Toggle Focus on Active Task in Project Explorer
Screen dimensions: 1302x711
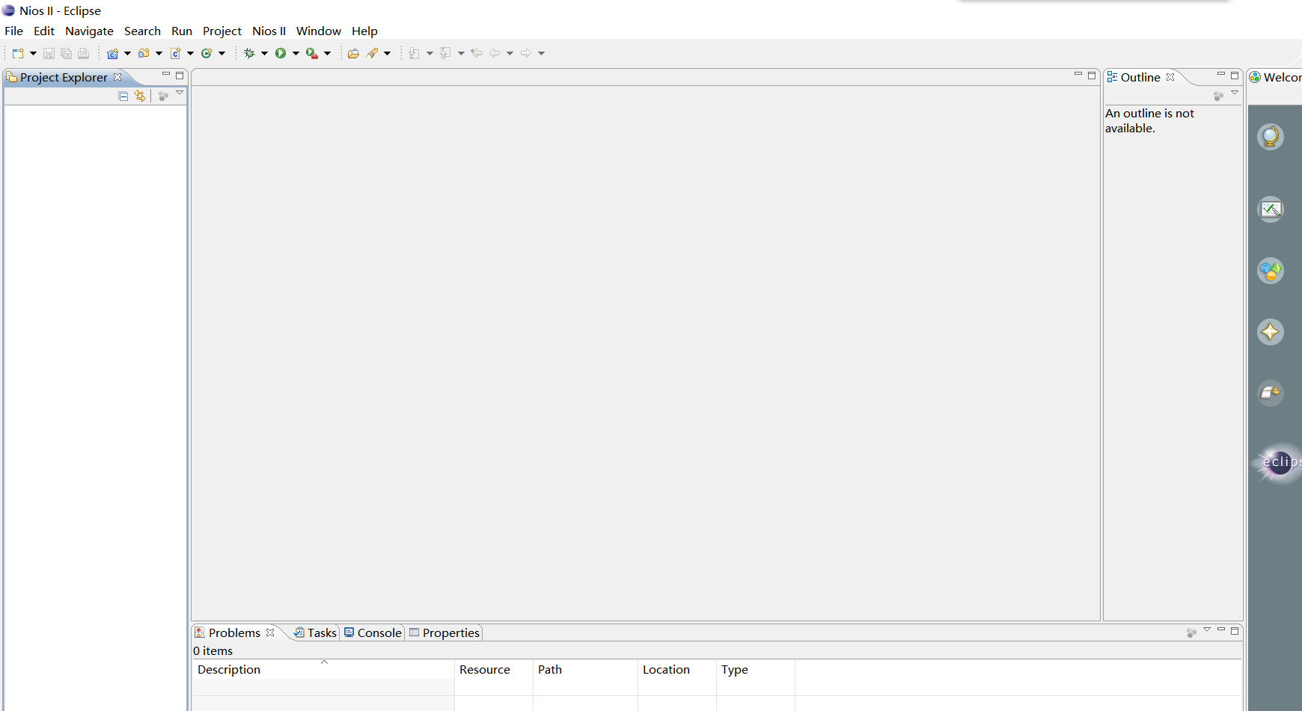pyautogui.click(x=163, y=96)
